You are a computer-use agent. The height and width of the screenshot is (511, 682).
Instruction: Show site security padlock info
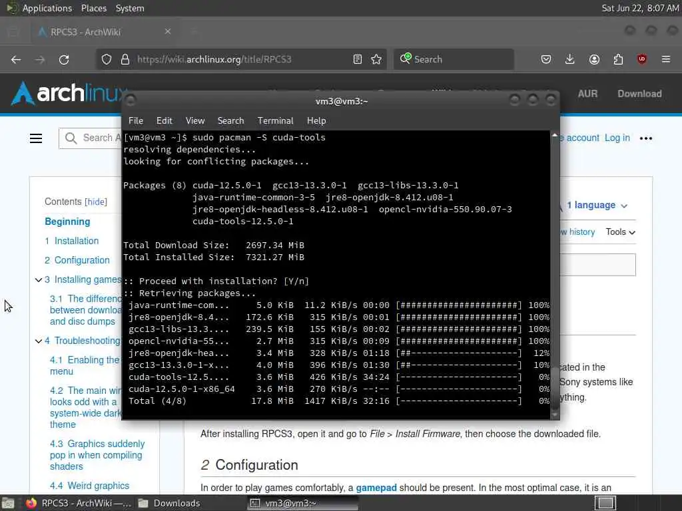tap(125, 59)
